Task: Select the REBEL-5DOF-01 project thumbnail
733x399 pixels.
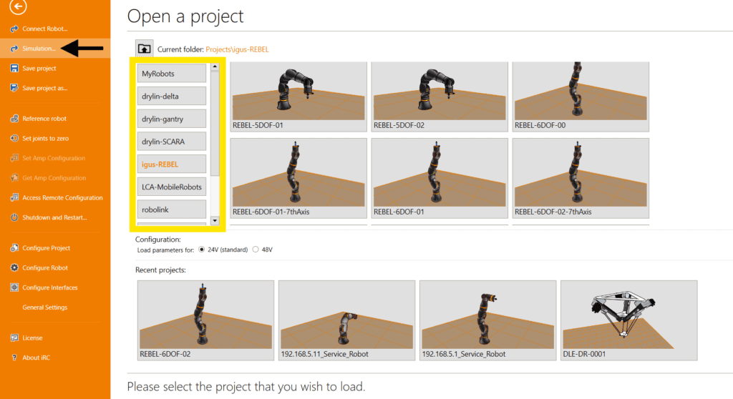Action: click(298, 97)
